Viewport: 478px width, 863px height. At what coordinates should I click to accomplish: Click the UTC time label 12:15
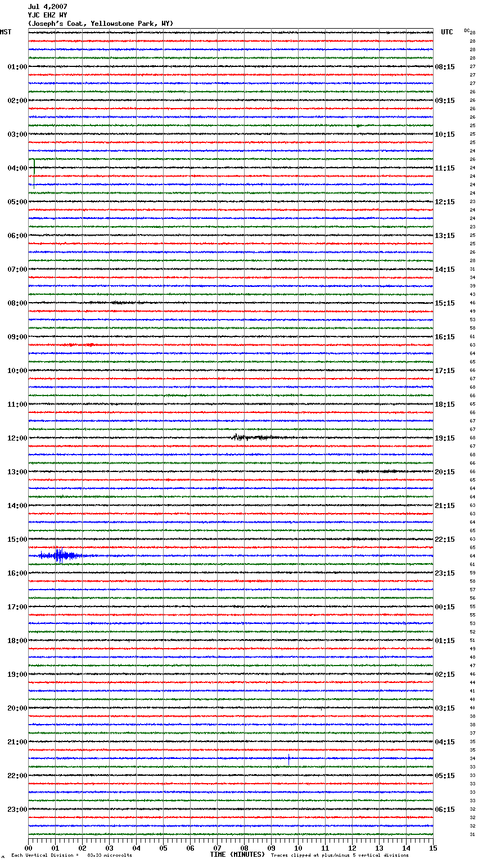tap(445, 202)
